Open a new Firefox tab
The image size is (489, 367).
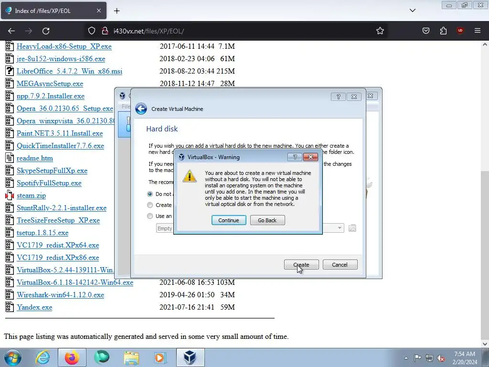click(x=117, y=11)
